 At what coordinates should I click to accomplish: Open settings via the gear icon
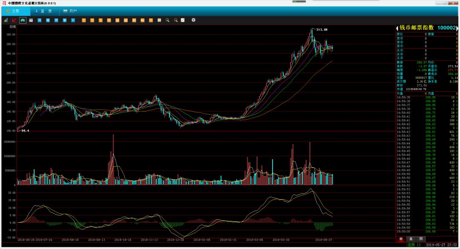[193, 20]
